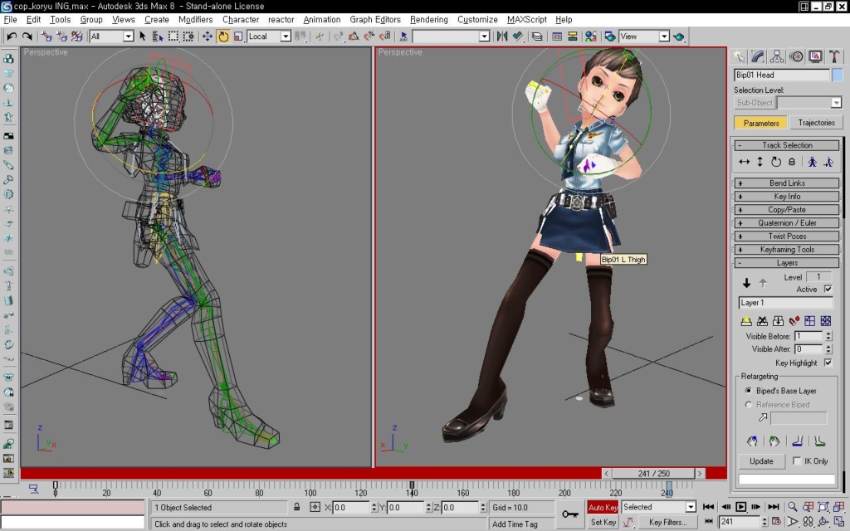Open the Selected key filter dropdown
The image size is (850, 531).
click(690, 507)
